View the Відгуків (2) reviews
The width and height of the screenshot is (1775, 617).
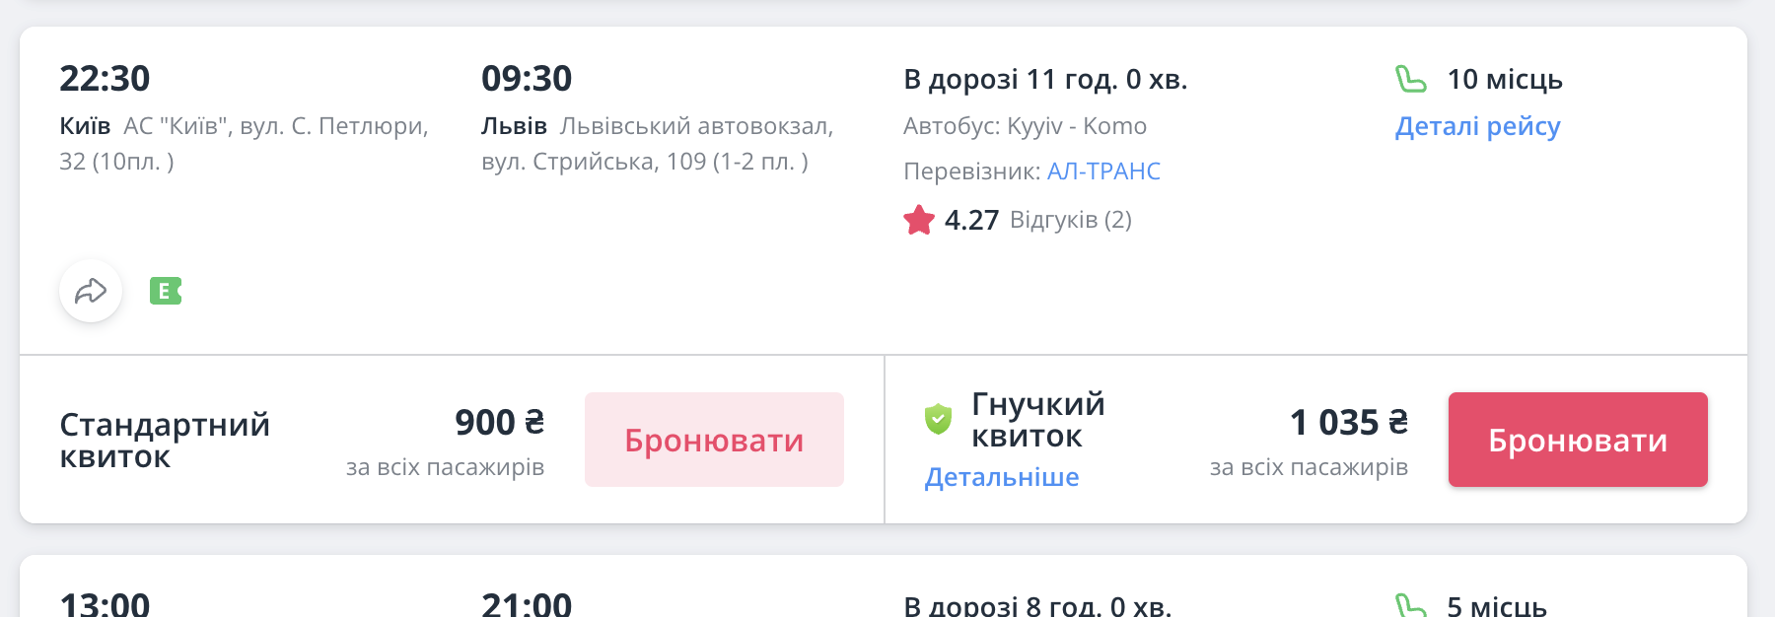pyautogui.click(x=1070, y=220)
